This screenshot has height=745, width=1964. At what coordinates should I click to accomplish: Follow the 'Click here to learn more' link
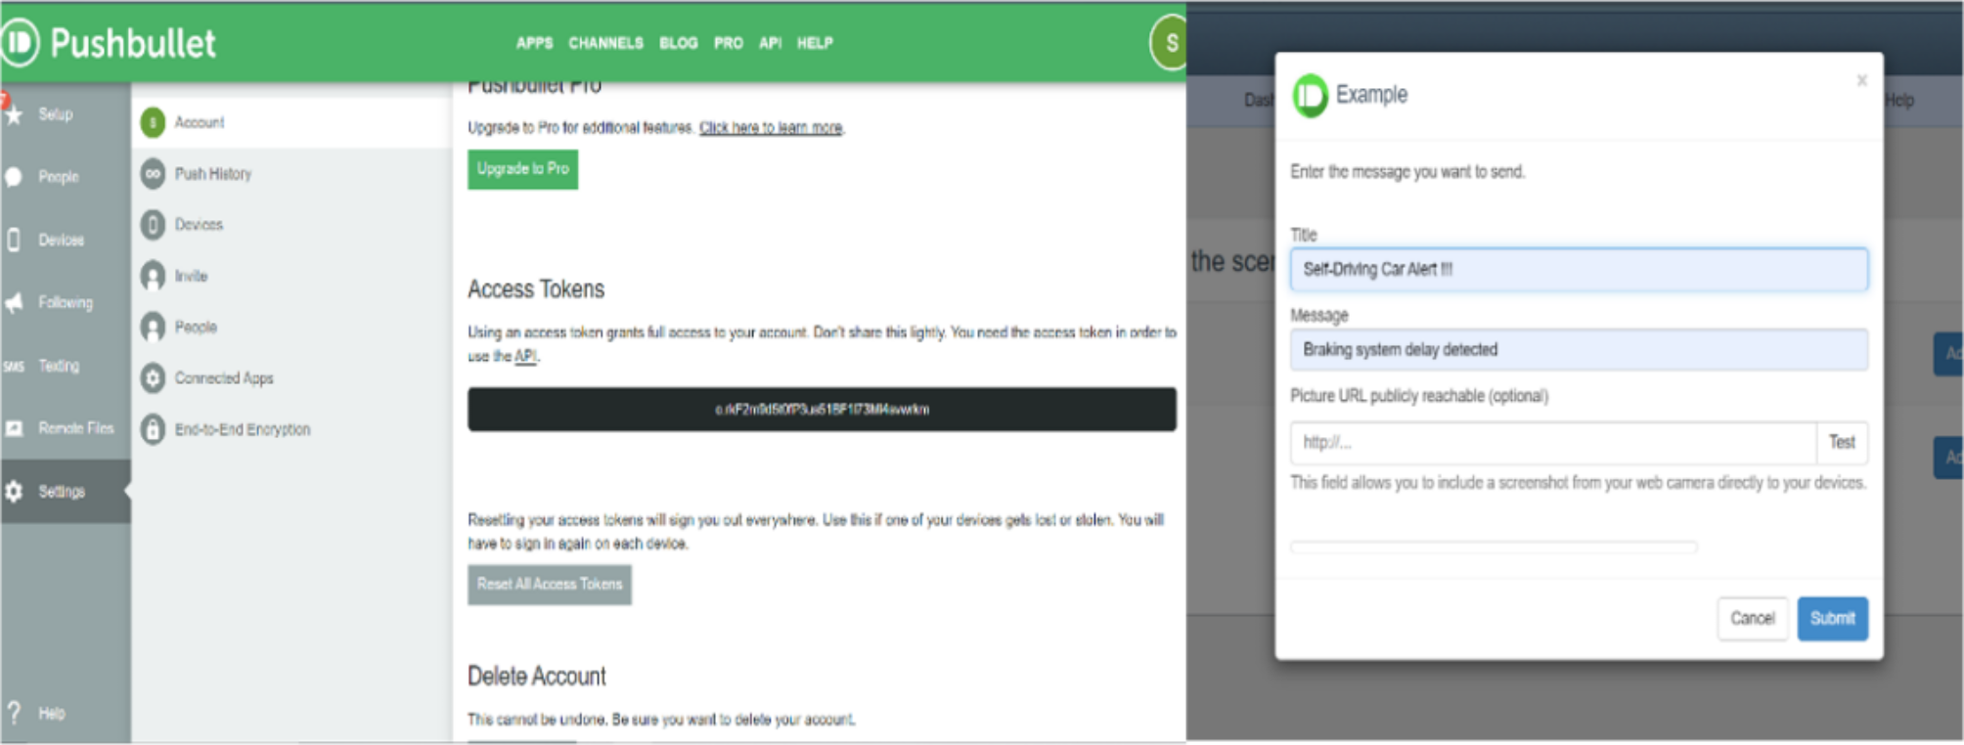(771, 128)
